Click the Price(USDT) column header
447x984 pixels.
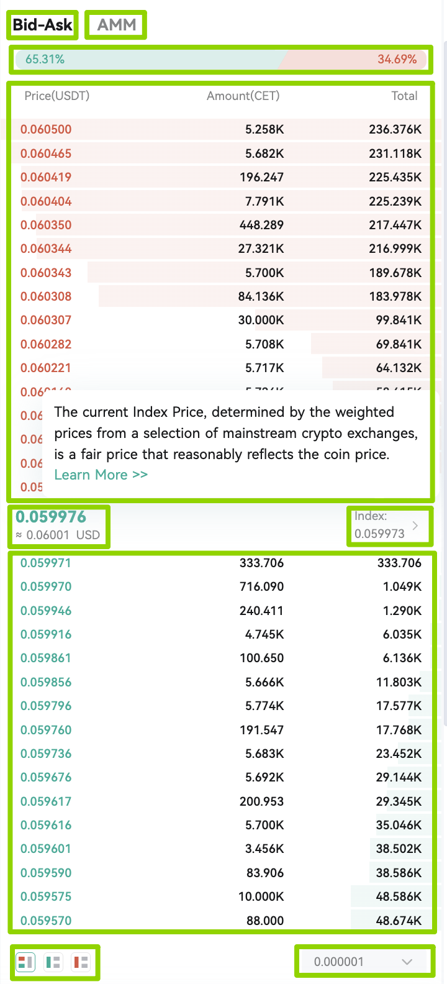click(x=57, y=96)
